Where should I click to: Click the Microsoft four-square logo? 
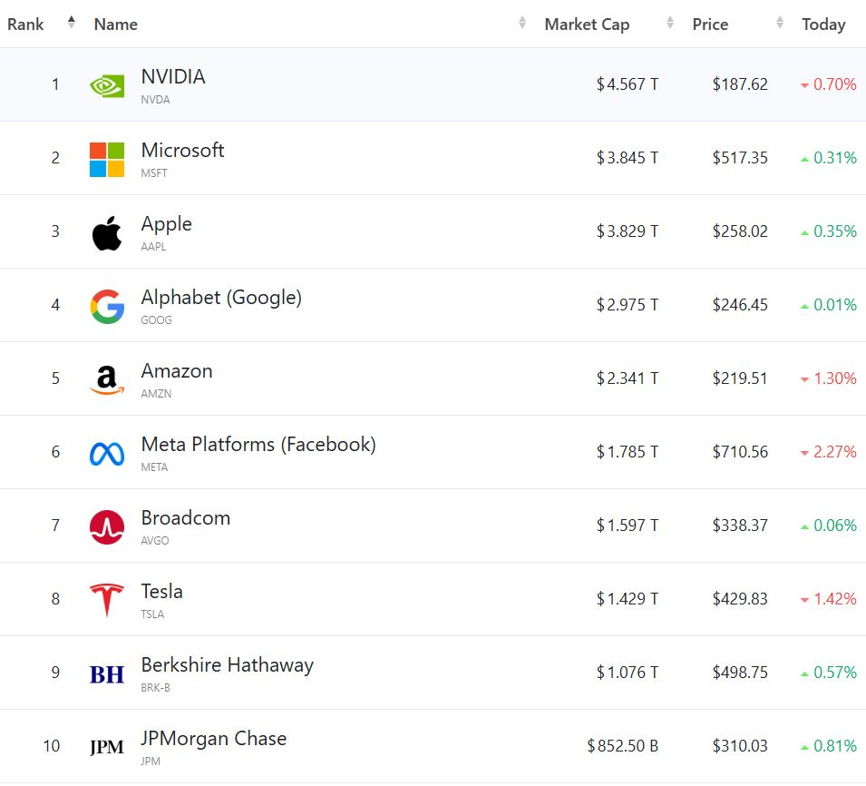pyautogui.click(x=107, y=159)
